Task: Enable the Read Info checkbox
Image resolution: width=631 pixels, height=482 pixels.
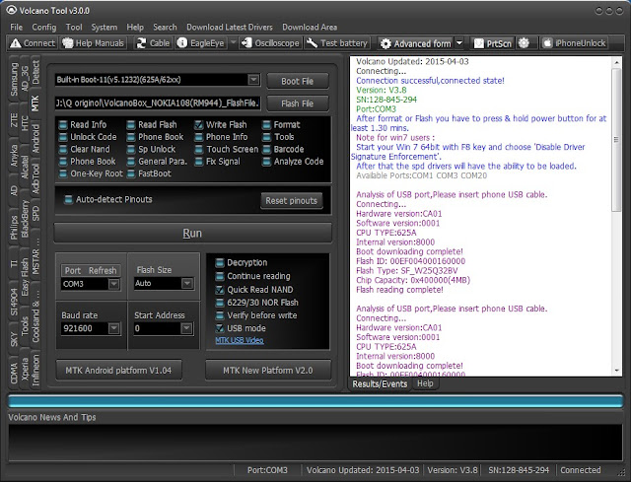Action: pos(63,125)
